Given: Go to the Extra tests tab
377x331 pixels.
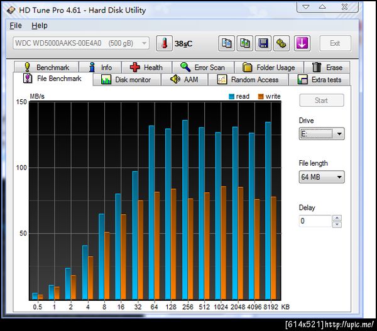Looking at the screenshot, I should (x=319, y=80).
